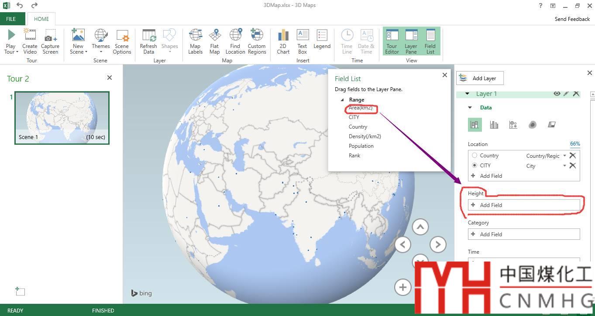Click the 66% location confidence link
Screen dimensions: 595x316
[x=574, y=144]
